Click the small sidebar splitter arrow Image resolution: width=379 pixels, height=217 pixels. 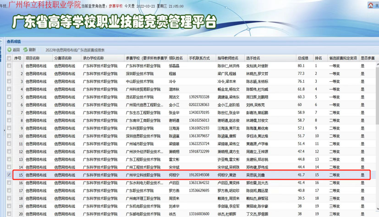pos(4,130)
